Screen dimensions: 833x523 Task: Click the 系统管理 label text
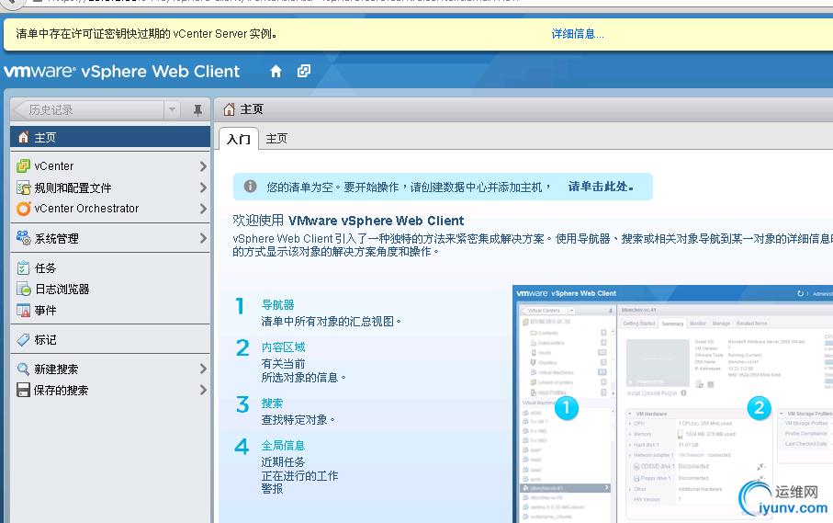click(x=56, y=239)
